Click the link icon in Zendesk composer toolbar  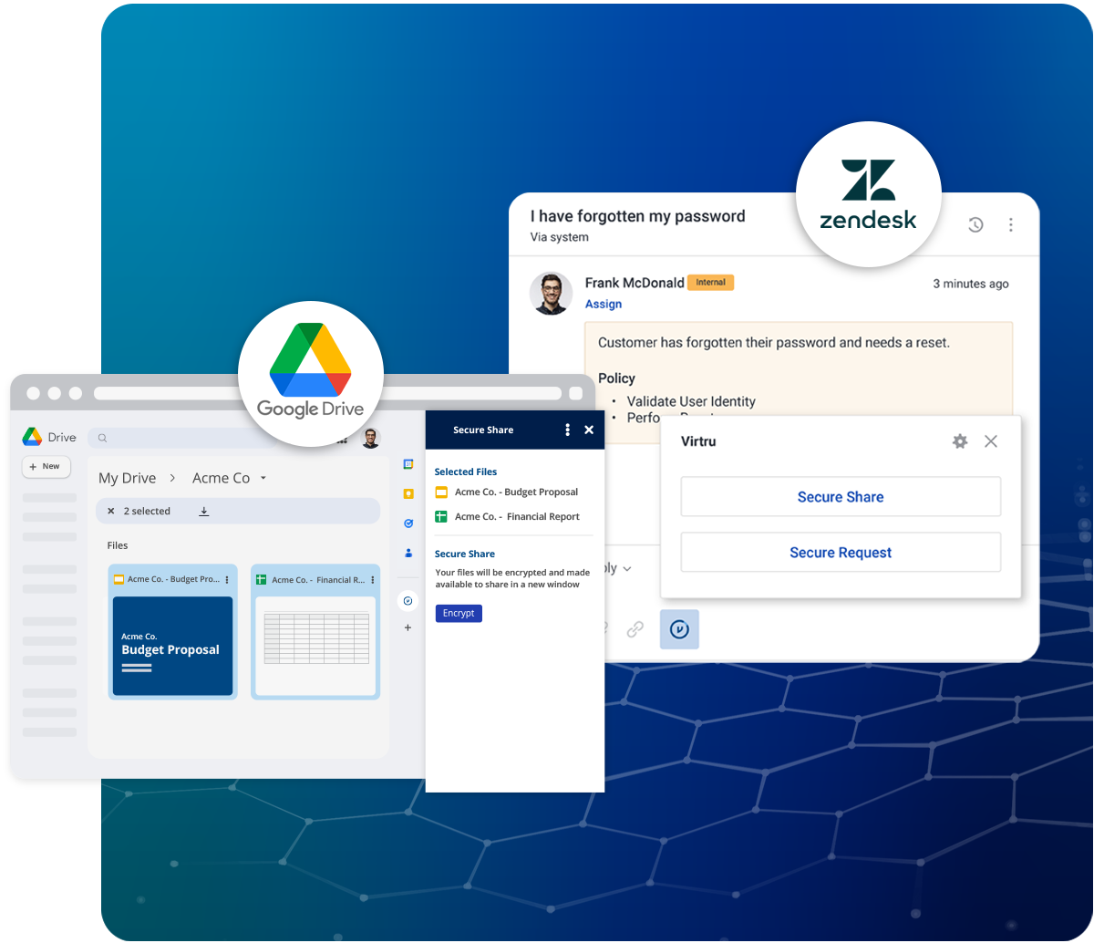pyautogui.click(x=635, y=629)
